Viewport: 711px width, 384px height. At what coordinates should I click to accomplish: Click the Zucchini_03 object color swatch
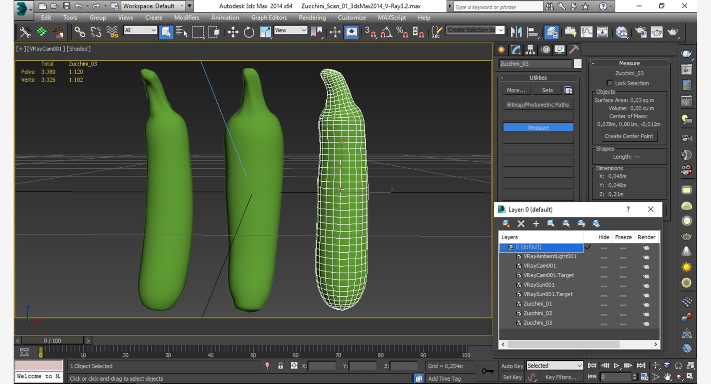(x=578, y=64)
